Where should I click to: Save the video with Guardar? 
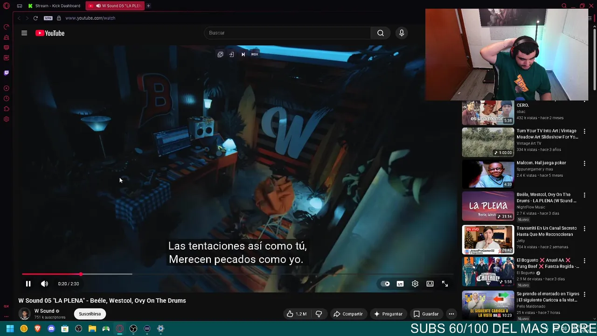click(426, 314)
